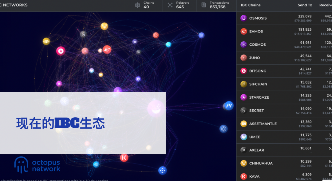Open the COSMOS row label
This screenshot has height=181, width=332.
coord(258,44)
